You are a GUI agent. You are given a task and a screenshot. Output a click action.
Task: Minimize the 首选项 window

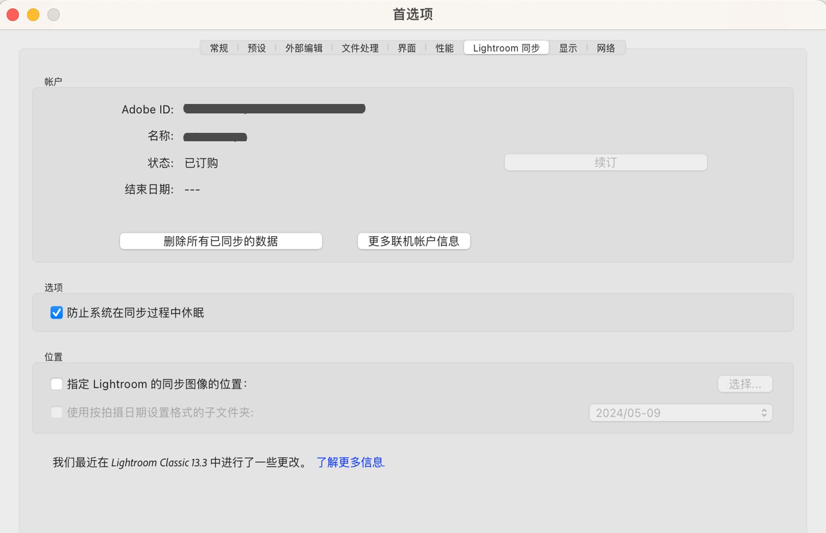pos(33,15)
